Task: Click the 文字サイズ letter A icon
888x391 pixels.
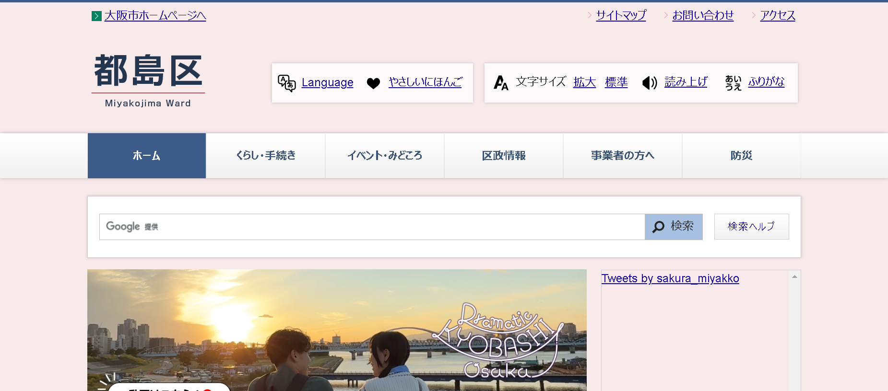Action: click(x=501, y=82)
